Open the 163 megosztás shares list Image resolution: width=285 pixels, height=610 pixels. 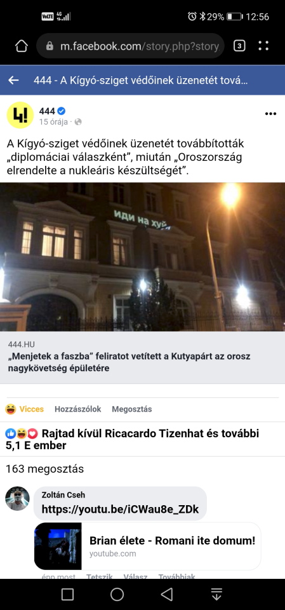44,469
